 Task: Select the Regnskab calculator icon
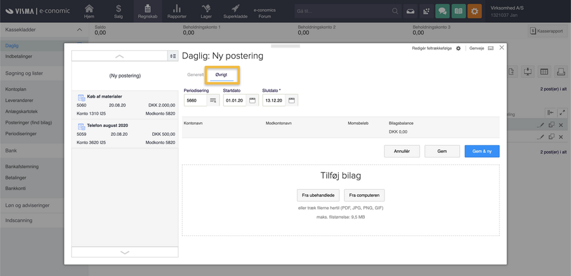[147, 11]
